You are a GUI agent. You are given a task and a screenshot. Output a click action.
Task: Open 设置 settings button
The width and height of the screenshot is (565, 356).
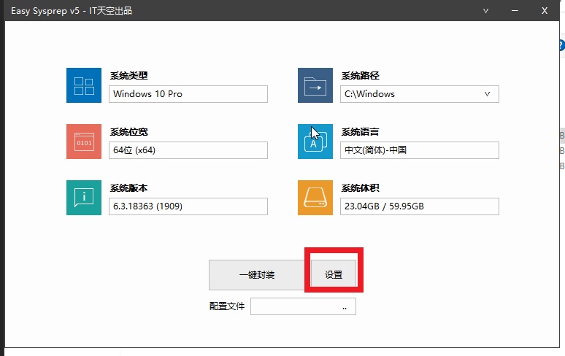[334, 275]
